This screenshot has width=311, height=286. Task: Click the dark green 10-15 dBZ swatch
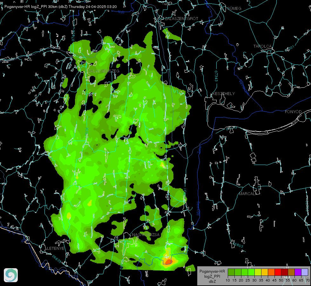(x=231, y=272)
